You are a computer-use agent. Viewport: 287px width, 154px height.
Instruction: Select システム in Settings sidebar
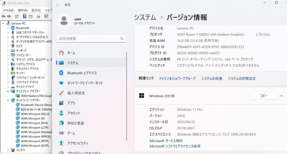91,63
